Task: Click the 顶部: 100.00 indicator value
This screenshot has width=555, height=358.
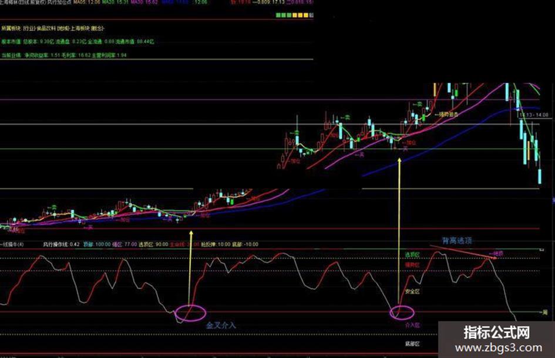Action: point(97,244)
